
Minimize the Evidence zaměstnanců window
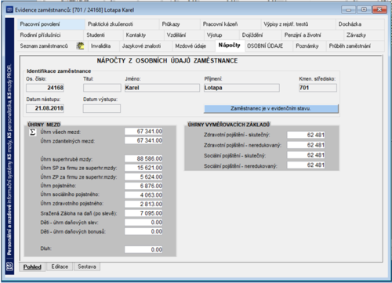pos(349,10)
